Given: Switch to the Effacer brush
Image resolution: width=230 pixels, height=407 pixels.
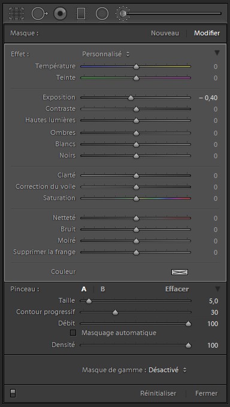Looking at the screenshot, I should [x=177, y=289].
